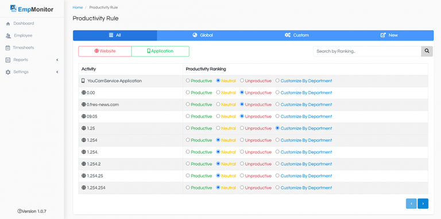
Task: Expand the Reports submenu chevron
Action: [x=57, y=60]
